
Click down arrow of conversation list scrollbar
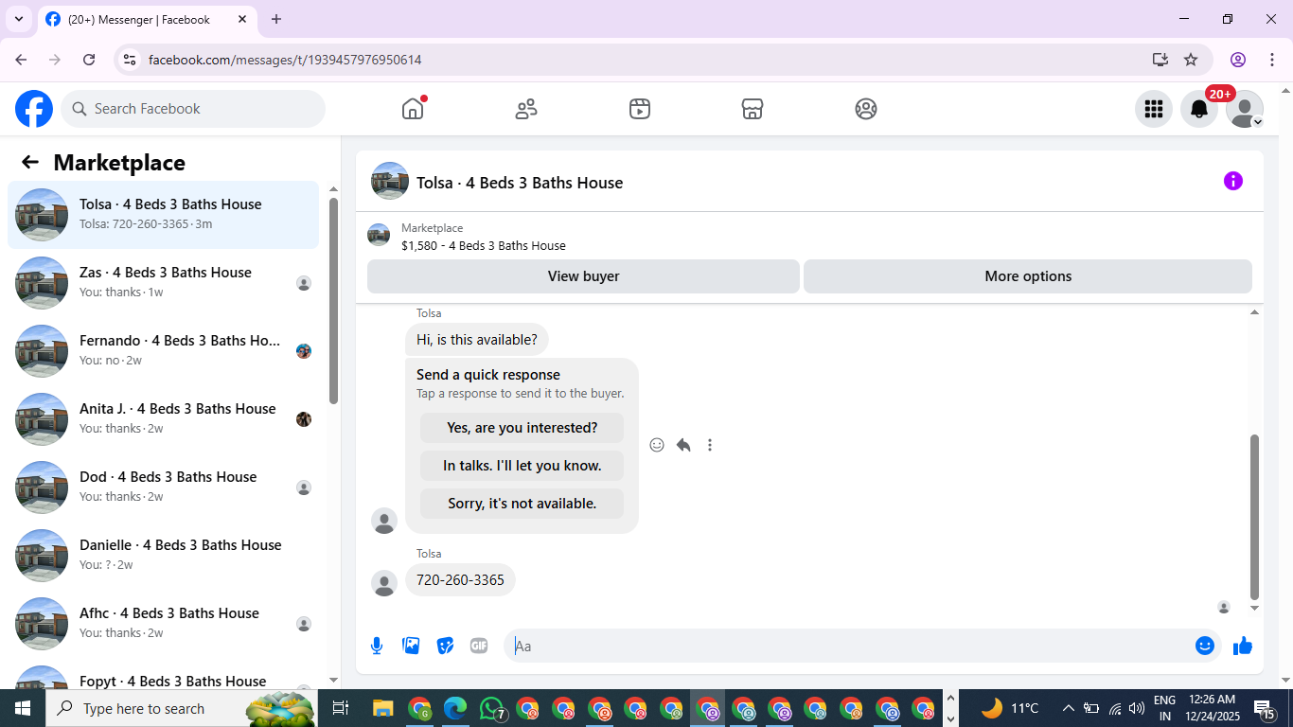[333, 680]
